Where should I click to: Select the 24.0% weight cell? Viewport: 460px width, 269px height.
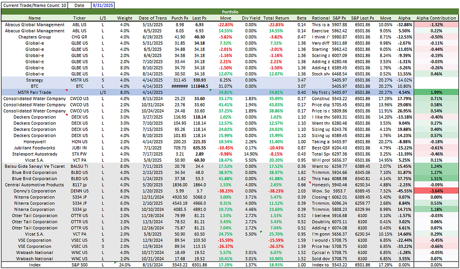point(125,265)
